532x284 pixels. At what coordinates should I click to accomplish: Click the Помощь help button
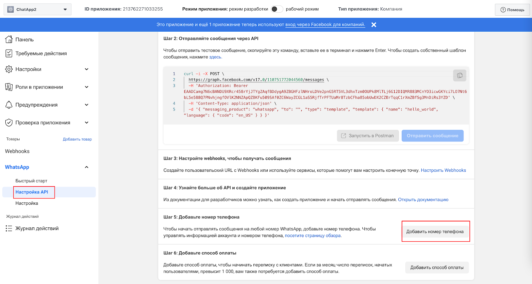(512, 10)
